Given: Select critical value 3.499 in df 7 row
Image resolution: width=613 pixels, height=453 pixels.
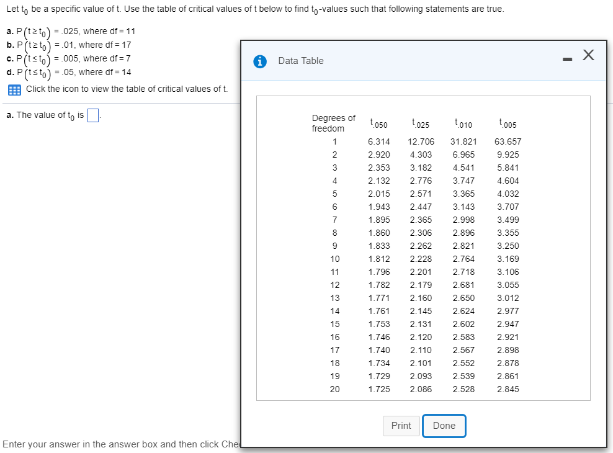Looking at the screenshot, I should (508, 220).
